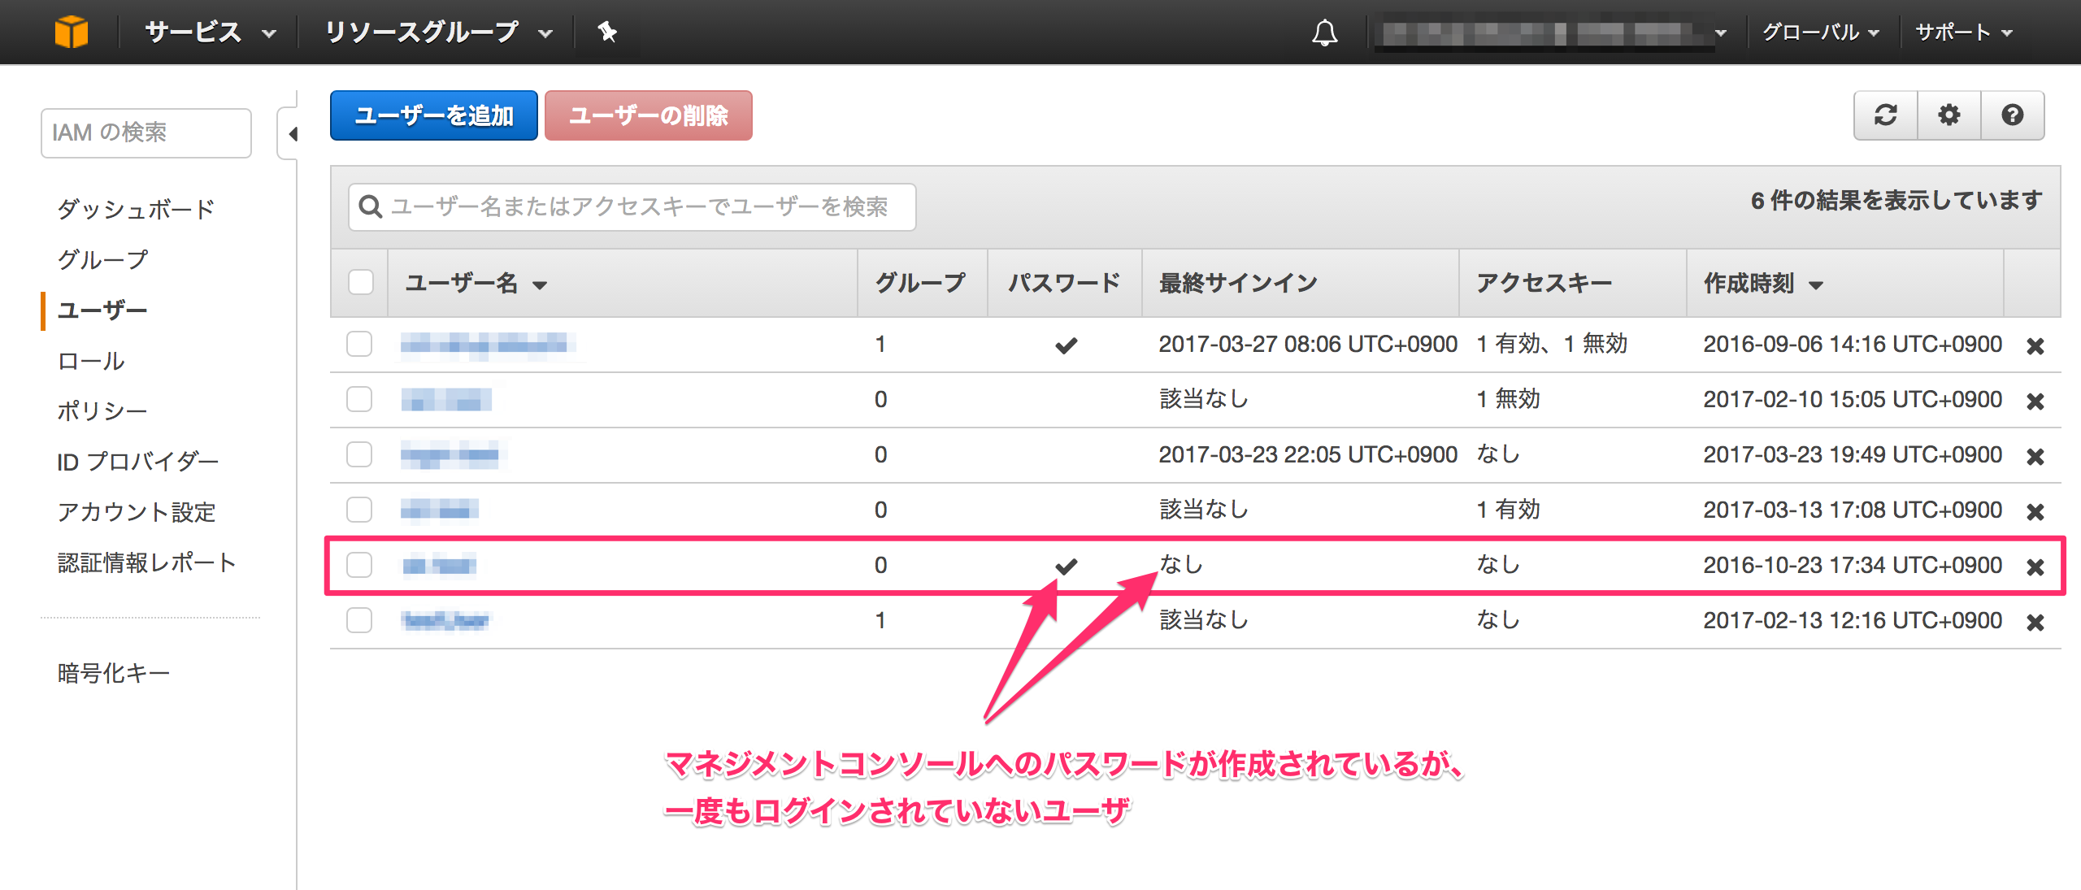Click the AWS cube logo

pyautogui.click(x=72, y=33)
